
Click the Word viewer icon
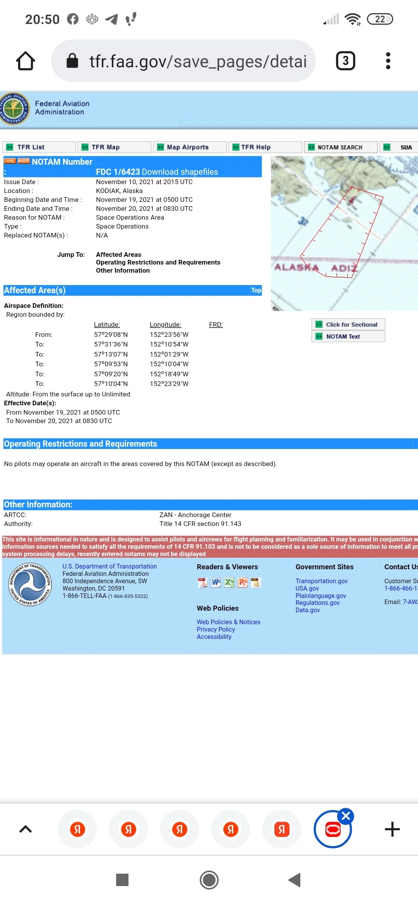click(x=216, y=582)
